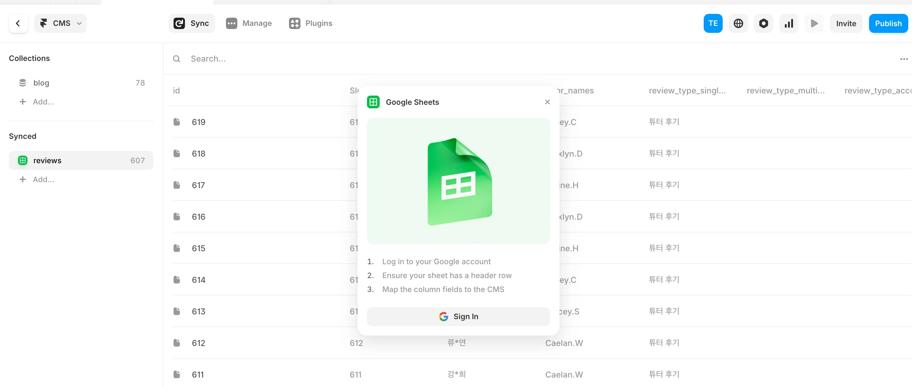Click the document icon on row 619
This screenshot has width=912, height=387.
177,122
